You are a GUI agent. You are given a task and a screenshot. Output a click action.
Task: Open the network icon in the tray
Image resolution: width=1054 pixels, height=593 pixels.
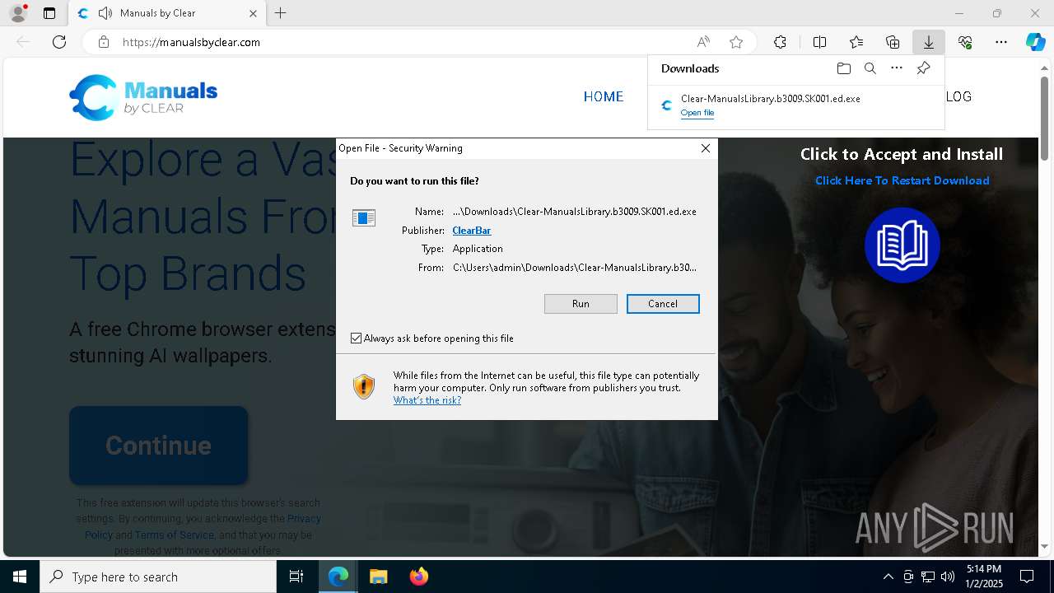click(928, 577)
